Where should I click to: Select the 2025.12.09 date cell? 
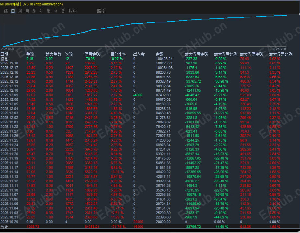click(9, 95)
